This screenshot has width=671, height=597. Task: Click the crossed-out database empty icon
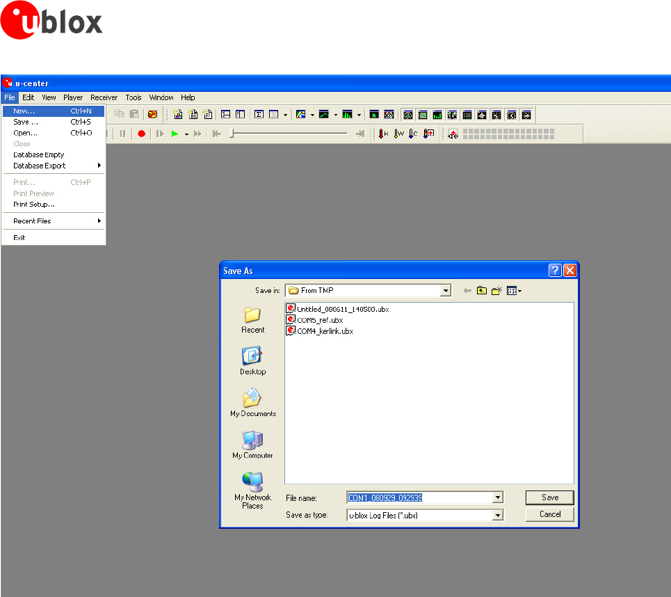point(152,114)
